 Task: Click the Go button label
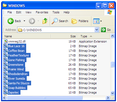(109, 30)
